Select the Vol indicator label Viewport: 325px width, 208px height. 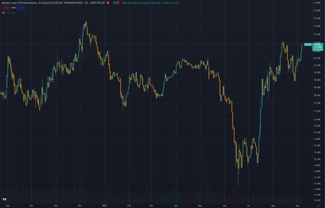point(3,13)
